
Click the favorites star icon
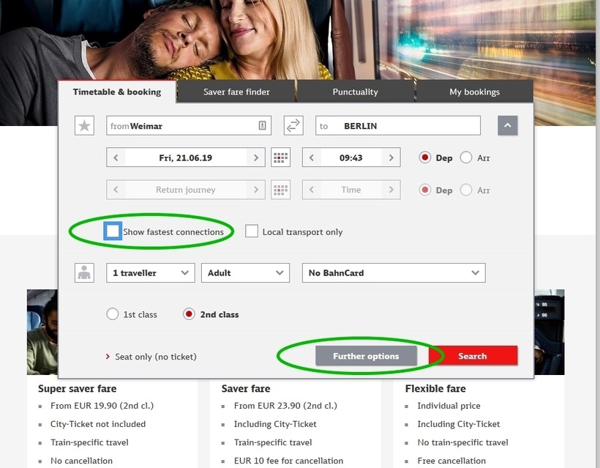tap(85, 126)
